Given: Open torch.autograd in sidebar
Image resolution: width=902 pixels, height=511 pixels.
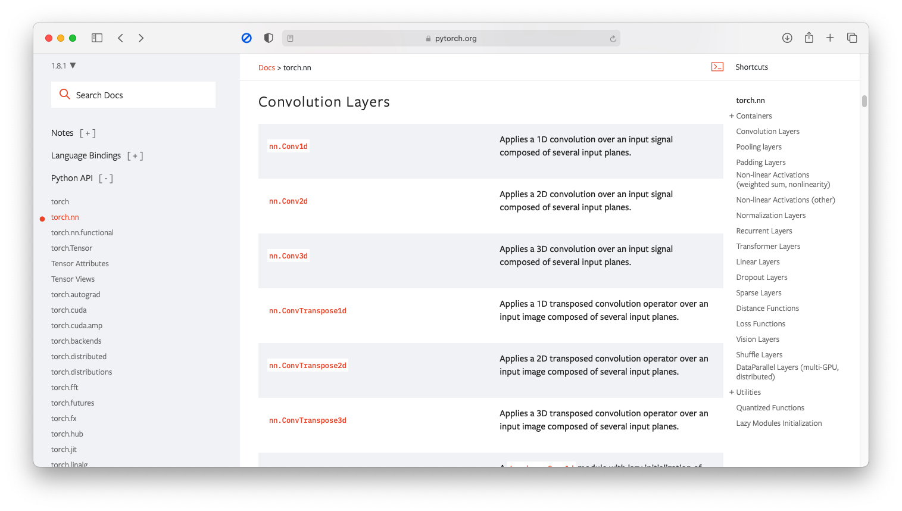Looking at the screenshot, I should click(x=76, y=295).
